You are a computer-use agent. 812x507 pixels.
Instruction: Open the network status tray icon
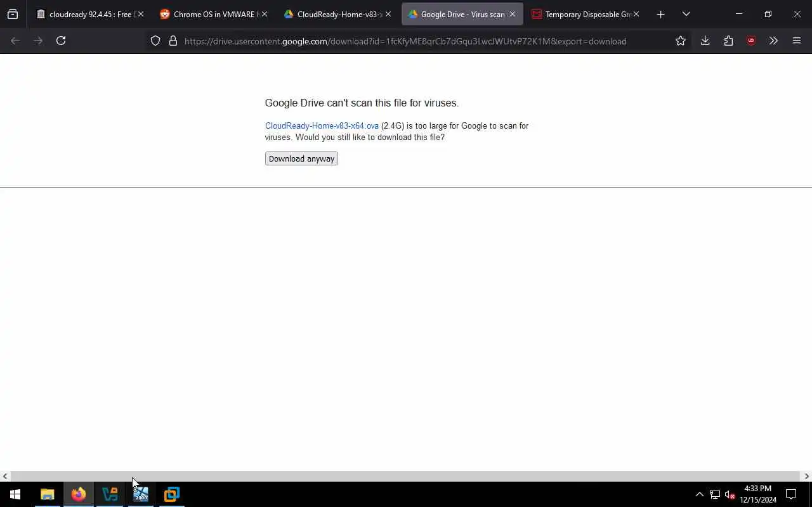tap(715, 494)
